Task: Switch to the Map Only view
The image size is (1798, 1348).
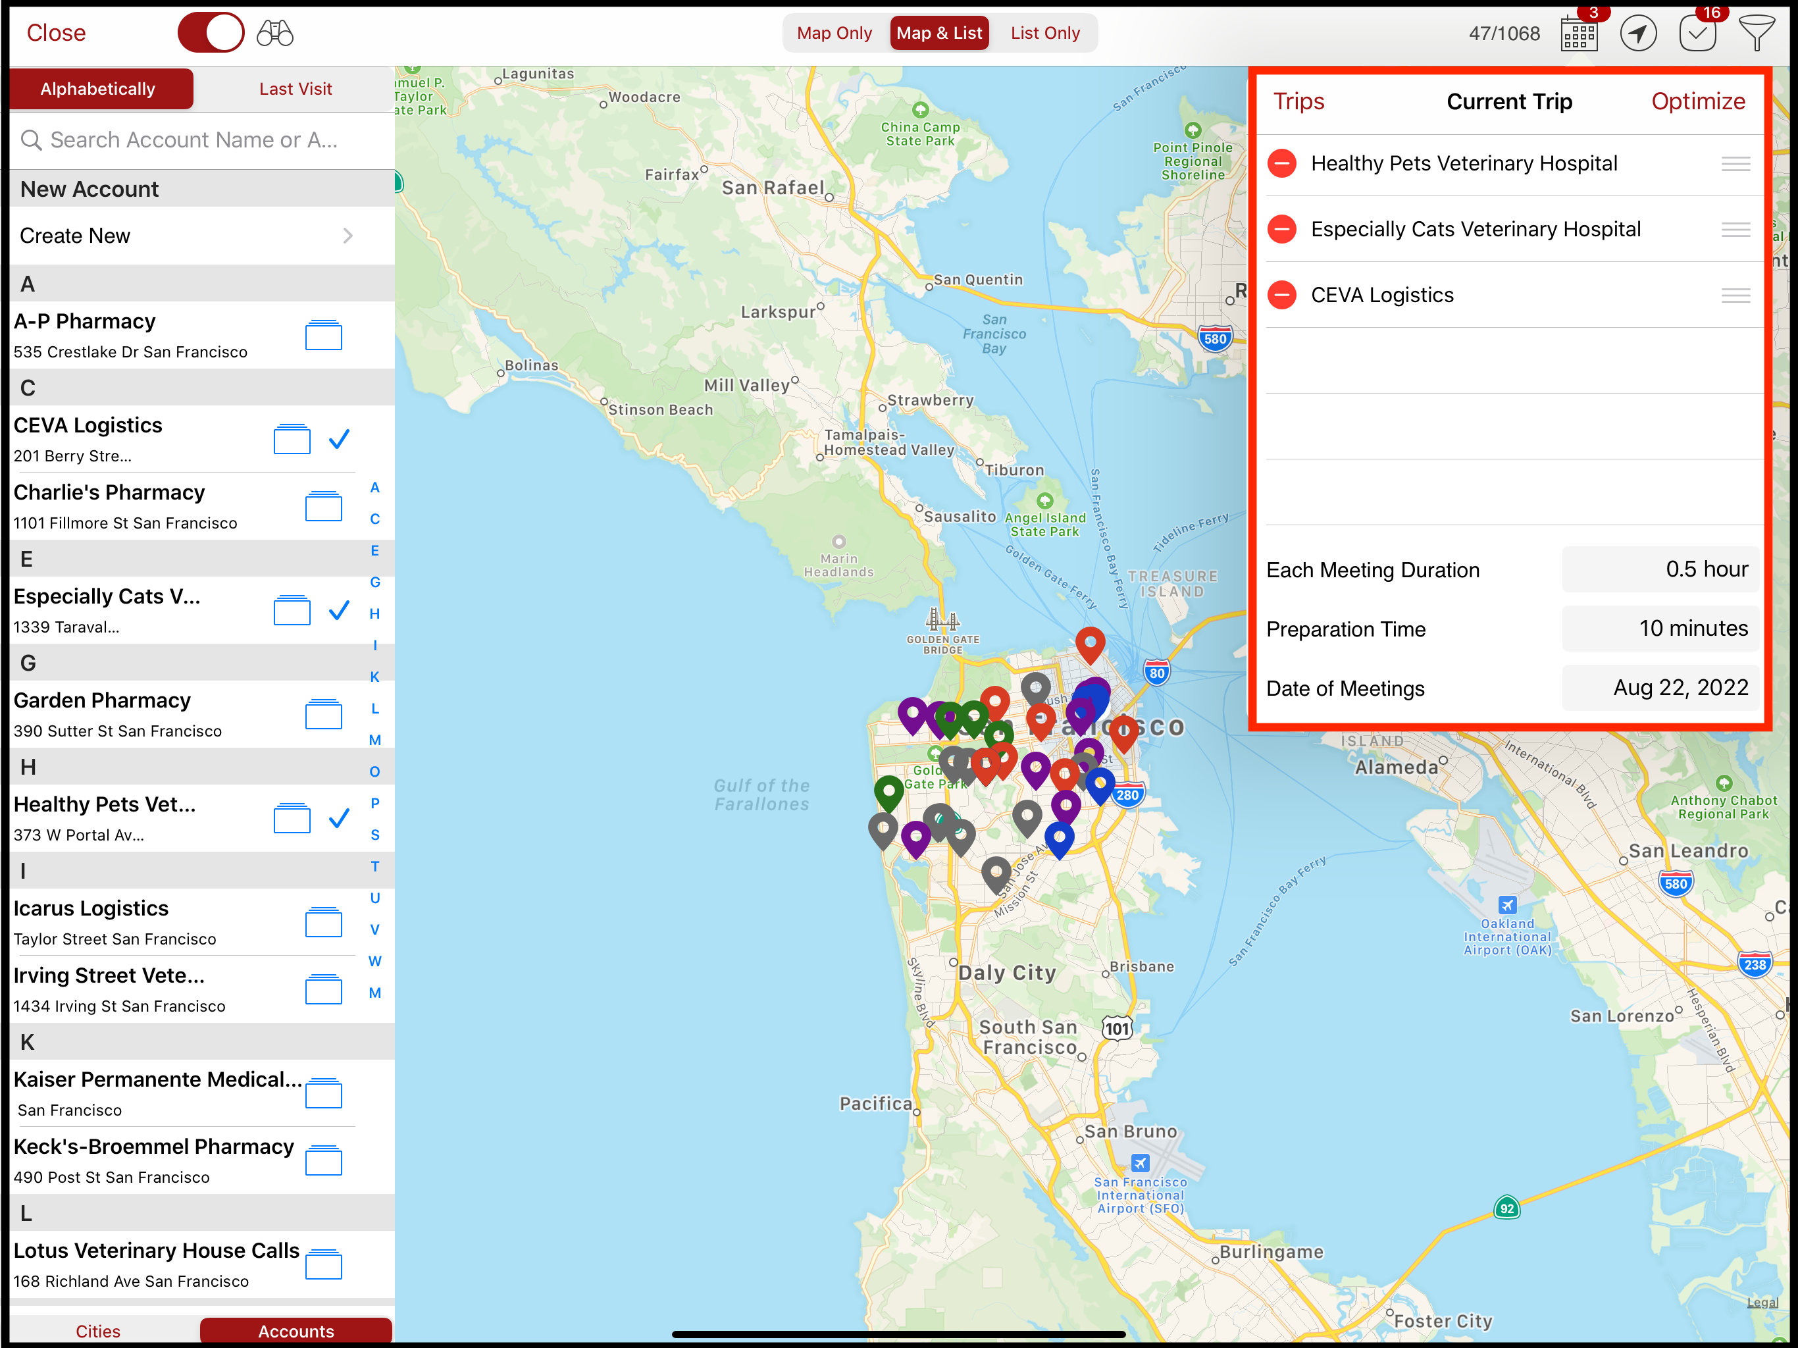Action: pyautogui.click(x=834, y=34)
